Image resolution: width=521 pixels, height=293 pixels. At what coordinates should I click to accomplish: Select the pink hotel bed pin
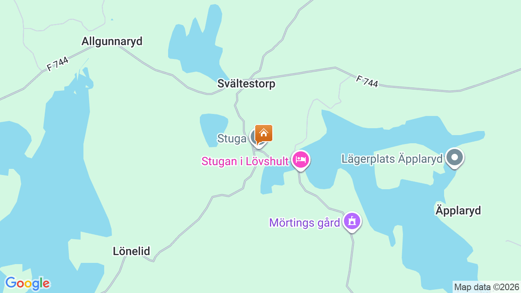click(301, 160)
